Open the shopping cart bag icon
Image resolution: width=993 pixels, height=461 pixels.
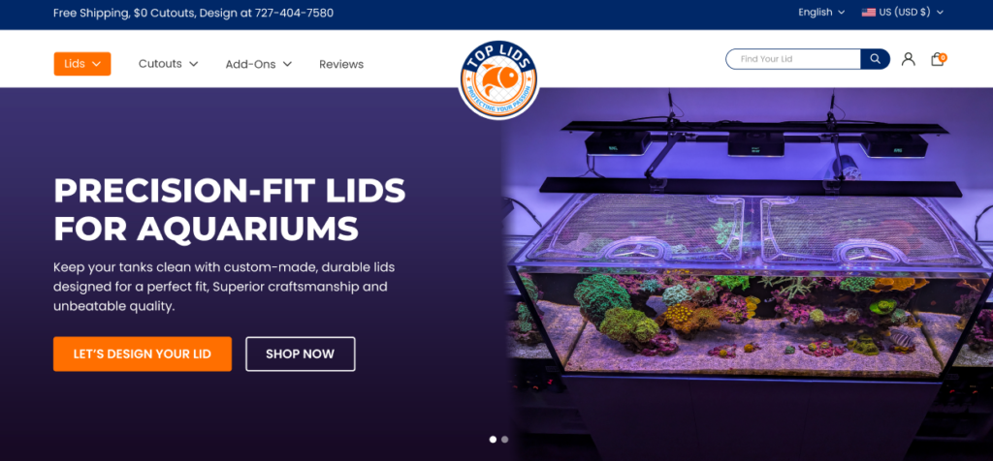click(x=937, y=59)
